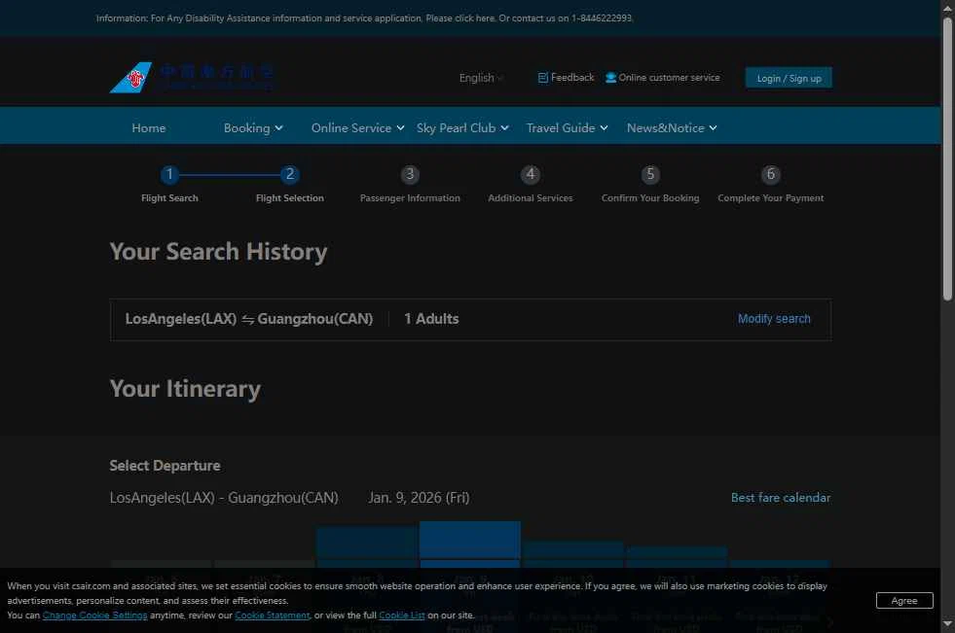Open the Cookie Statement link
Screen dimensions: 955x633
[x=273, y=615]
